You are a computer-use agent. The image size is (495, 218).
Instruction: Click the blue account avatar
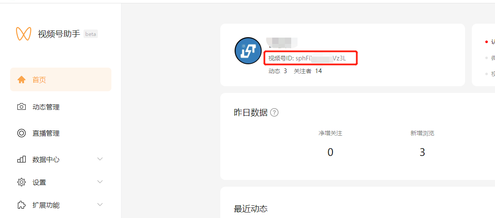coord(248,51)
